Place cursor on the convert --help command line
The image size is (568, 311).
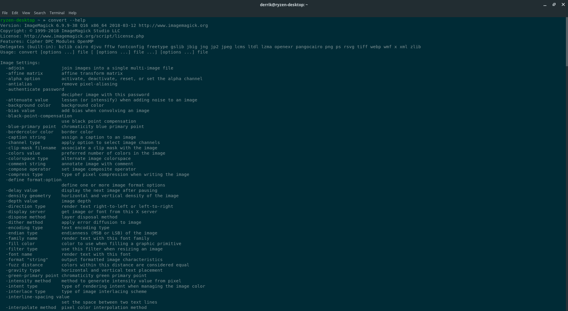(x=67, y=20)
